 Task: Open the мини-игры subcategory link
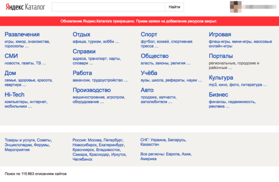[x=242, y=41]
